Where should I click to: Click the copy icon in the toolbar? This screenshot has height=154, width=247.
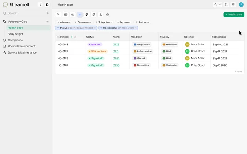(93, 15)
